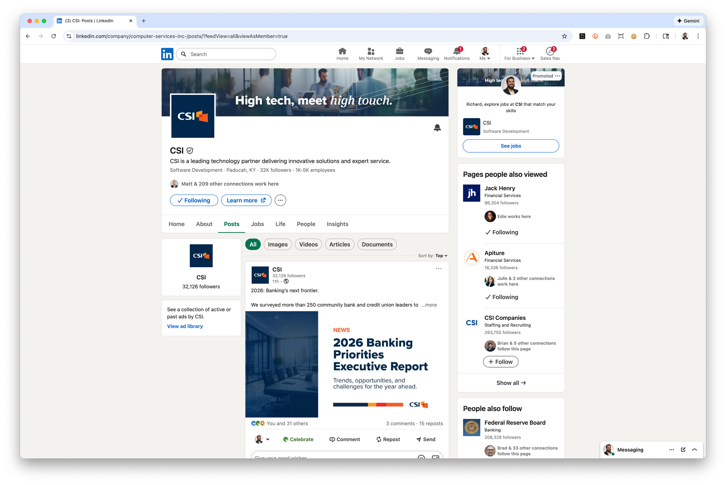Open the View ad library link
726x485 pixels.
tap(185, 326)
